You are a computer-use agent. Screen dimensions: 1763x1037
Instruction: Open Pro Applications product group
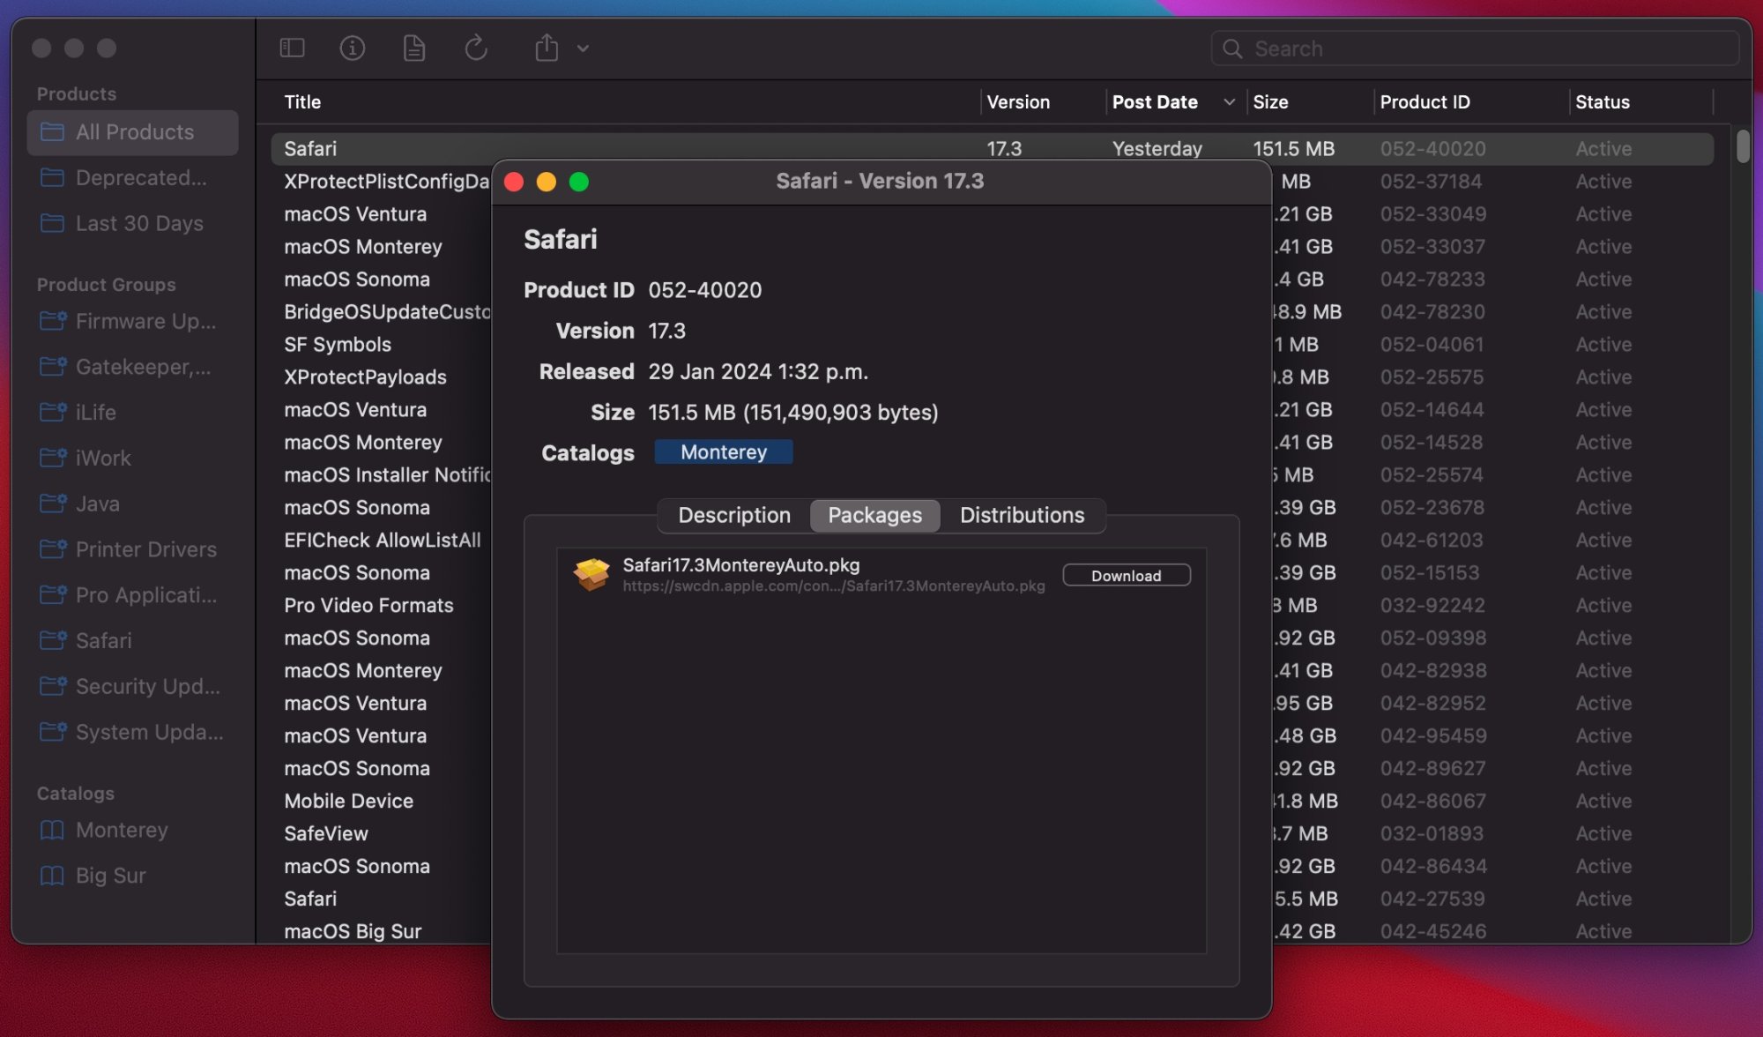133,596
